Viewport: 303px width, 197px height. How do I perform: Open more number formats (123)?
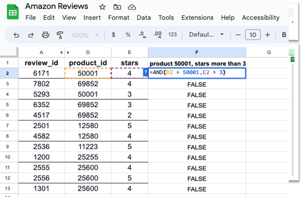(172, 34)
